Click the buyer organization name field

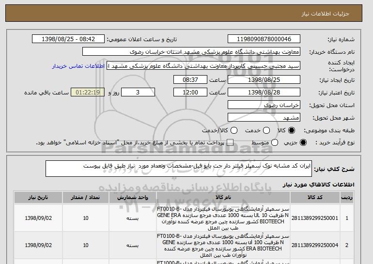(191, 52)
